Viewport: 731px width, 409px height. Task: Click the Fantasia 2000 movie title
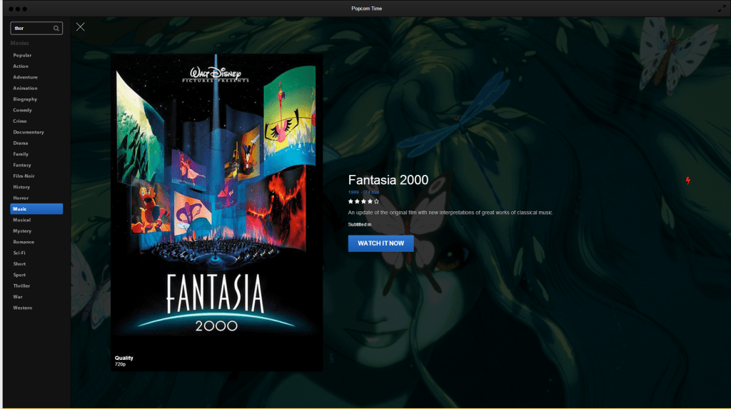coord(388,180)
